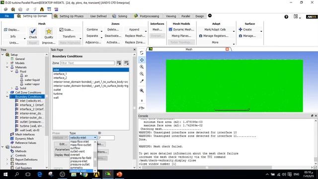
Task: Select the outlet zone in the list
Action: 90,89
